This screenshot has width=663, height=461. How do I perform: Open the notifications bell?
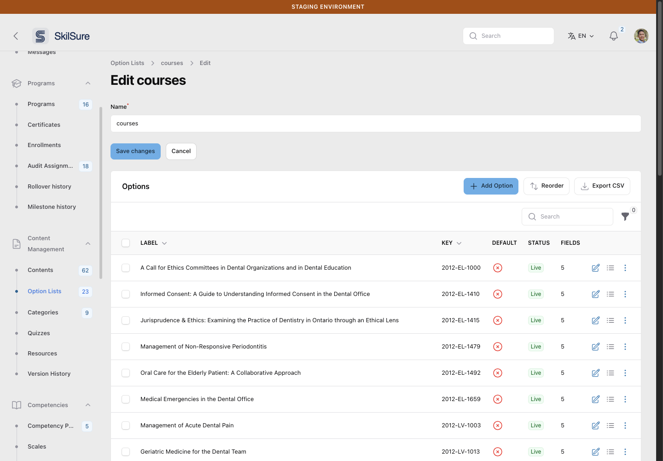click(x=614, y=36)
